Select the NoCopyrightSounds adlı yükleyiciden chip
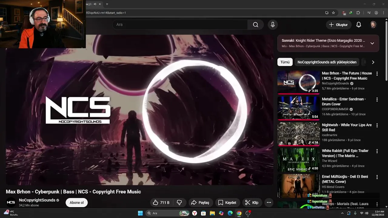Screen dimensions: 388x218 [x=327, y=62]
